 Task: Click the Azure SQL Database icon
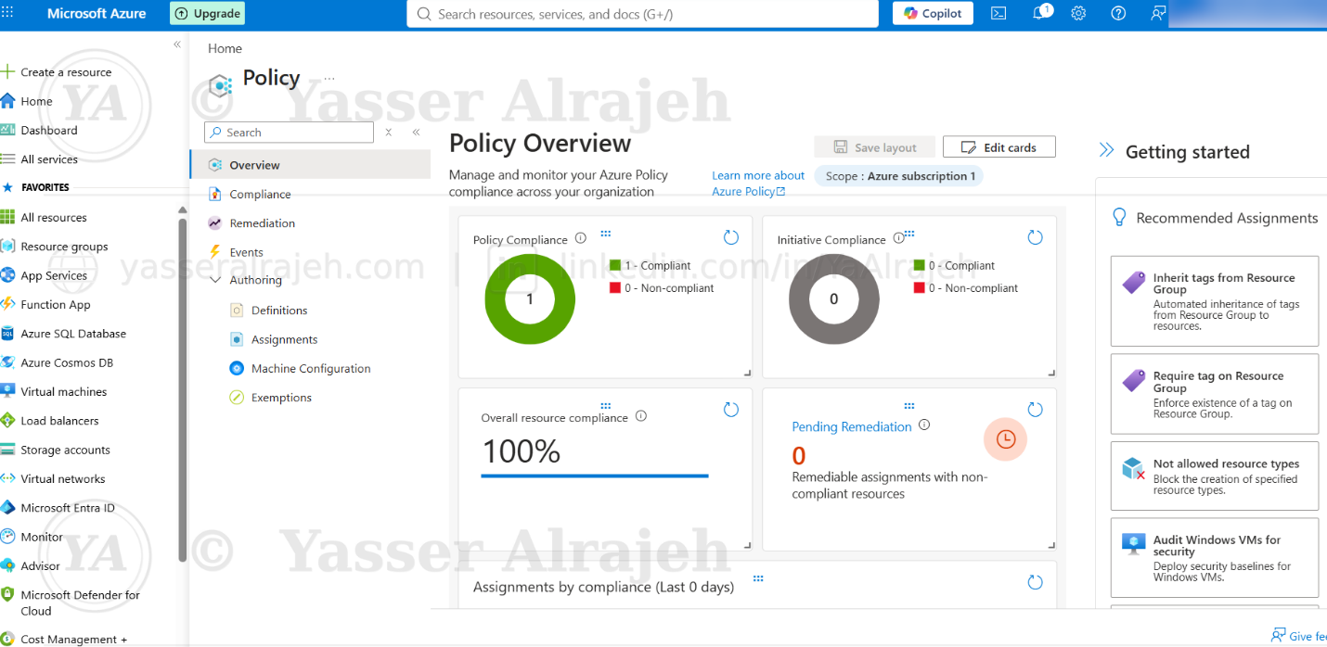tap(7, 334)
